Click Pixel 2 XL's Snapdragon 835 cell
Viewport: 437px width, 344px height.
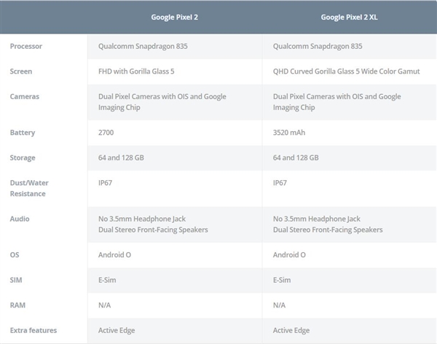[x=318, y=47]
